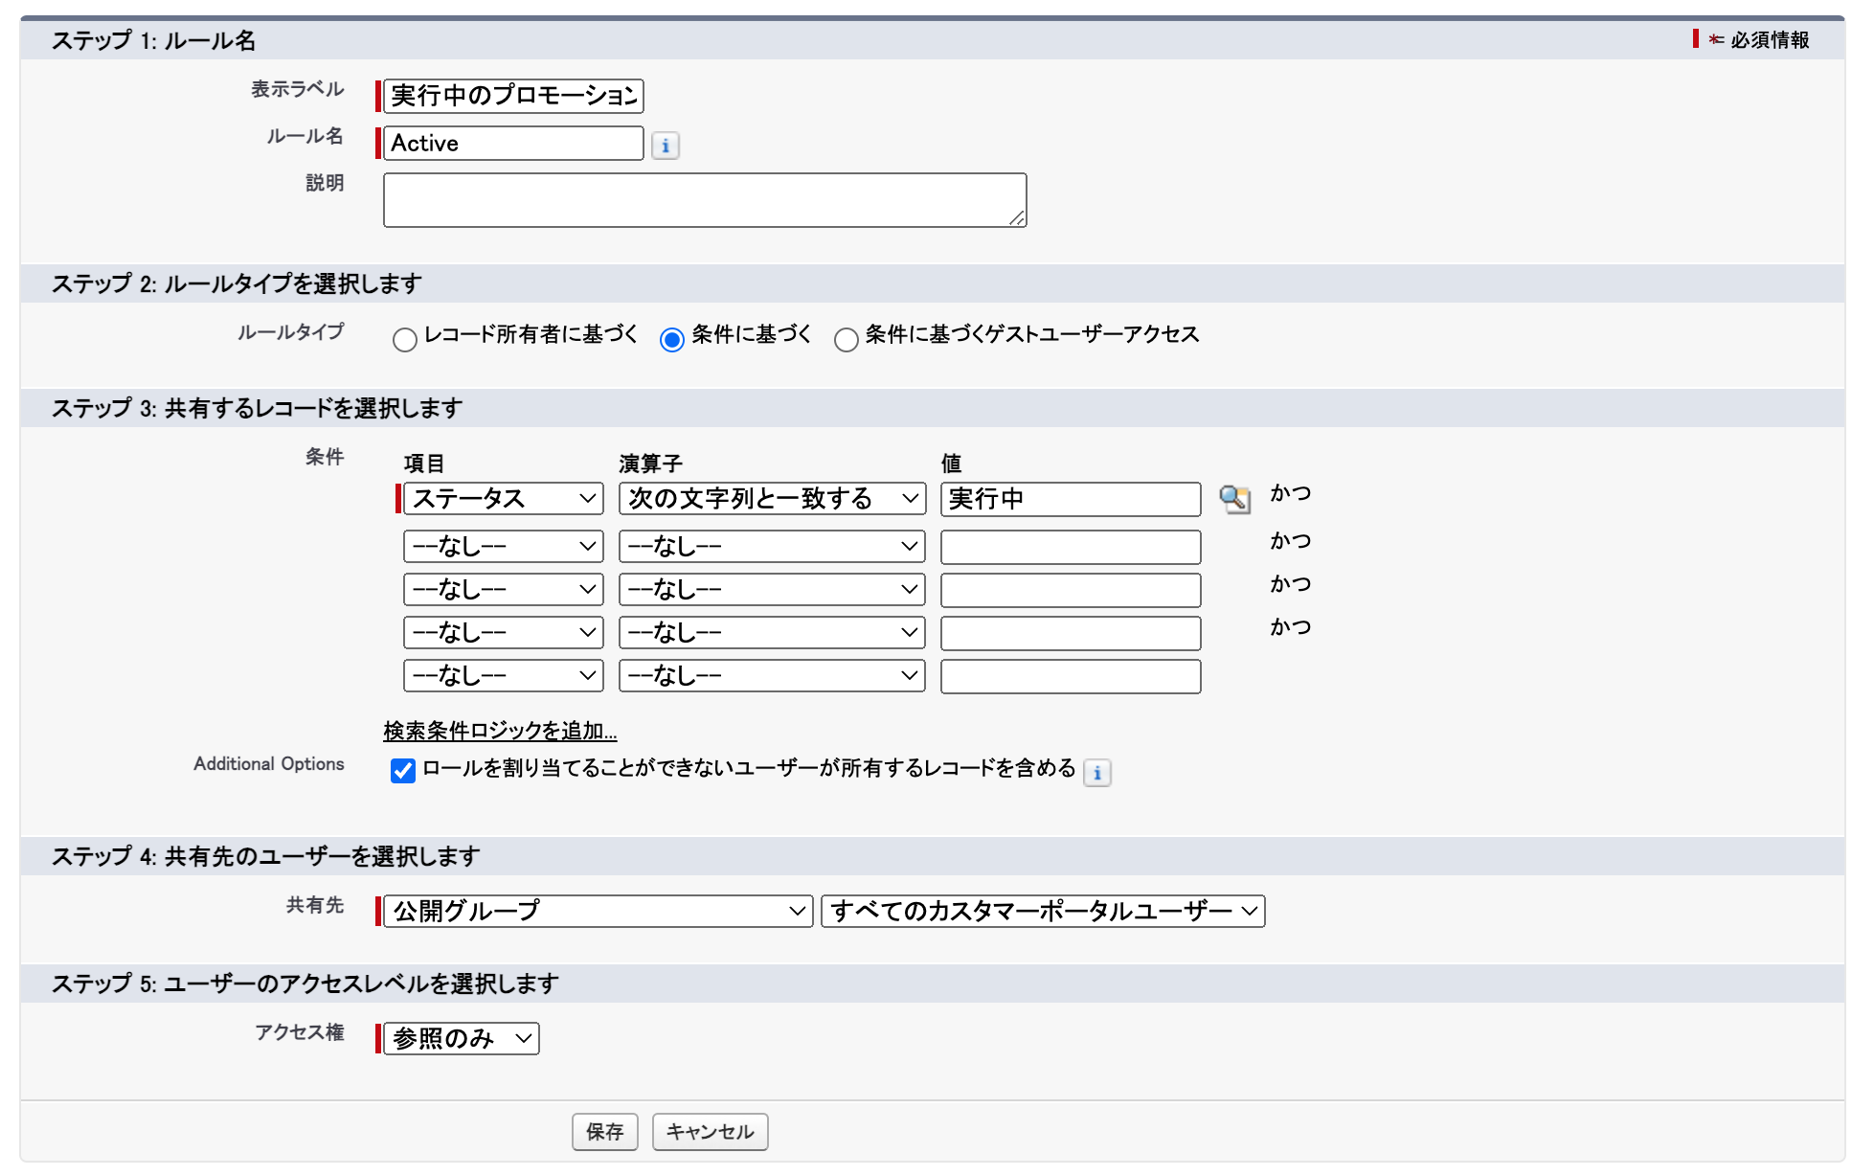This screenshot has width=1852, height=1176.
Task: Click the fourth row value input field
Action: coord(1071,633)
